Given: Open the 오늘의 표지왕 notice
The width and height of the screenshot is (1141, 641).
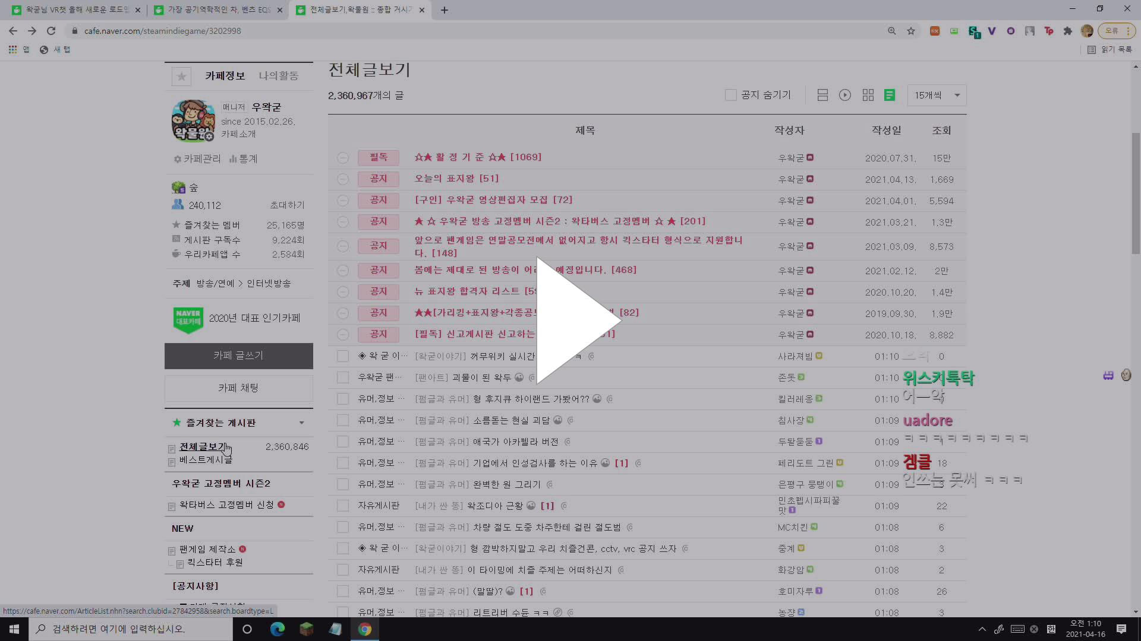Looking at the screenshot, I should (x=456, y=179).
